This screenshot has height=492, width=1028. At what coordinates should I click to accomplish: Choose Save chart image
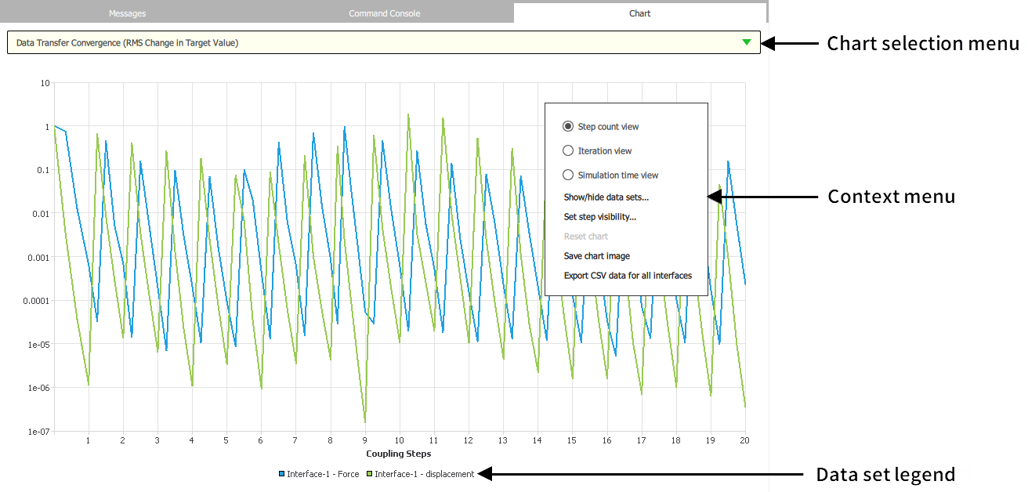click(x=596, y=255)
